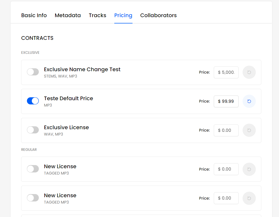Turn on the Exclusive License toggle

click(33, 130)
